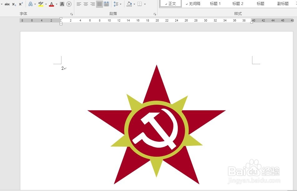Apply the 标题 title style
The width and height of the screenshot is (297, 191).
pos(260,4)
